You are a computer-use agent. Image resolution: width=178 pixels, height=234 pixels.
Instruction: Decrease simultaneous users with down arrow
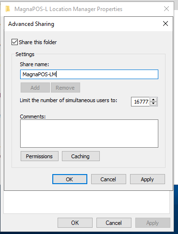(x=154, y=104)
